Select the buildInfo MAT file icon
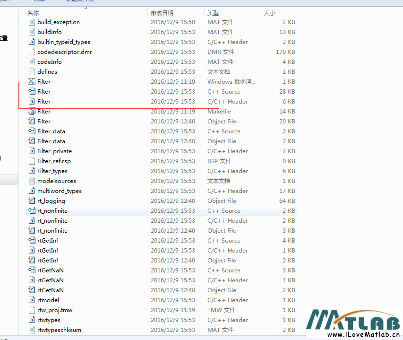The height and width of the screenshot is (340, 403). click(x=32, y=32)
